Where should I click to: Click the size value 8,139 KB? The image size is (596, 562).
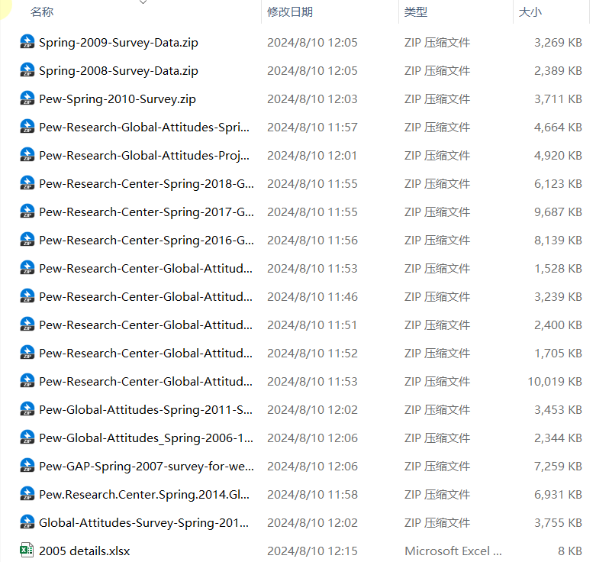558,241
